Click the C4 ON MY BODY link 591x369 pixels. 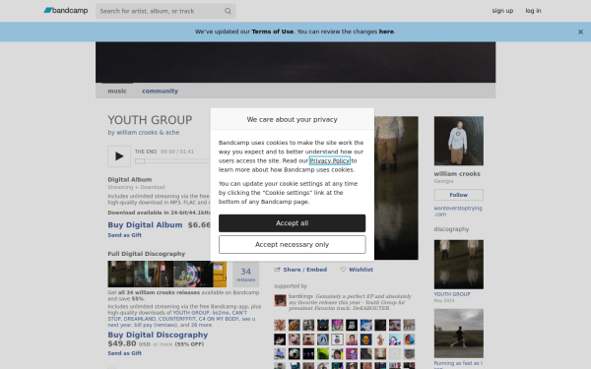219,319
